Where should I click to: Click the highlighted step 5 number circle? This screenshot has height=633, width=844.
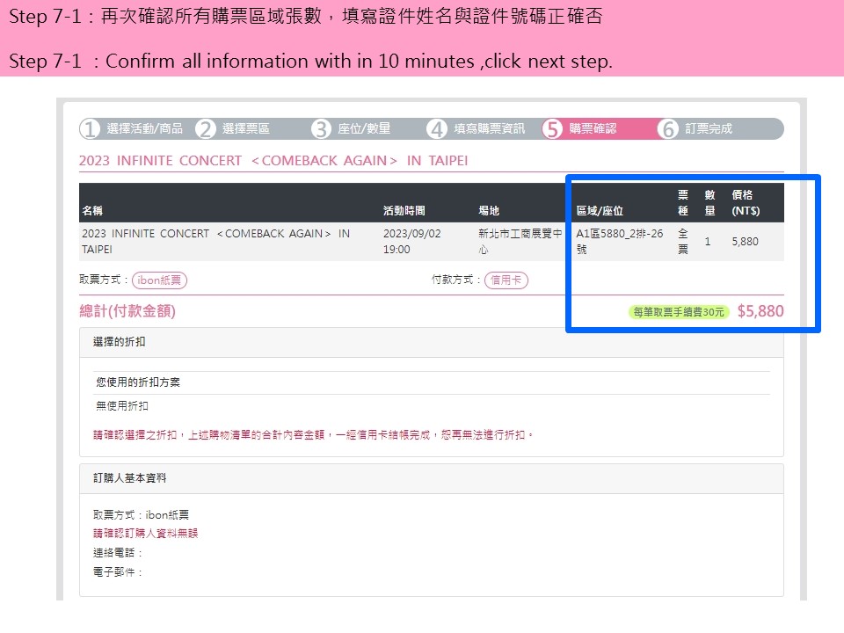(x=552, y=129)
